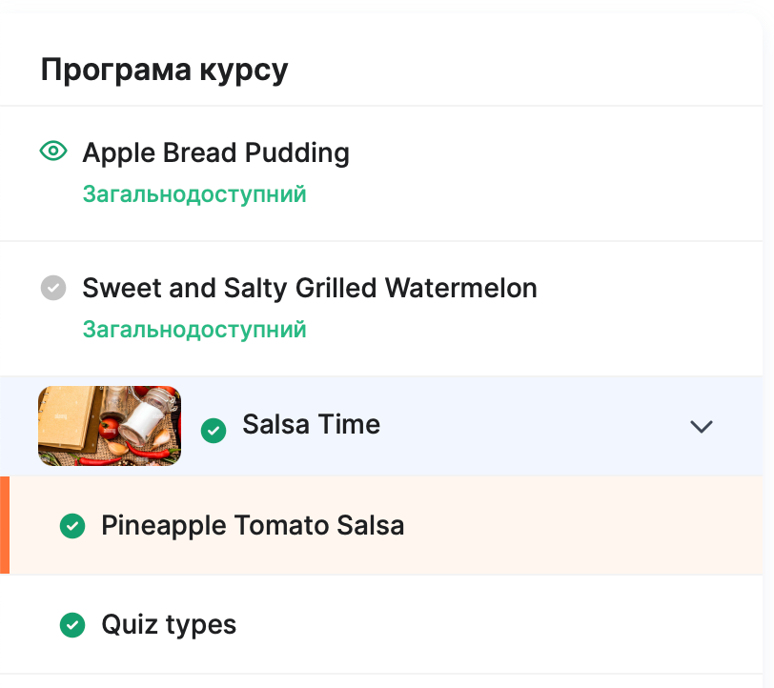Open the Quiz types lesson
This screenshot has height=688, width=774.
coord(169,625)
